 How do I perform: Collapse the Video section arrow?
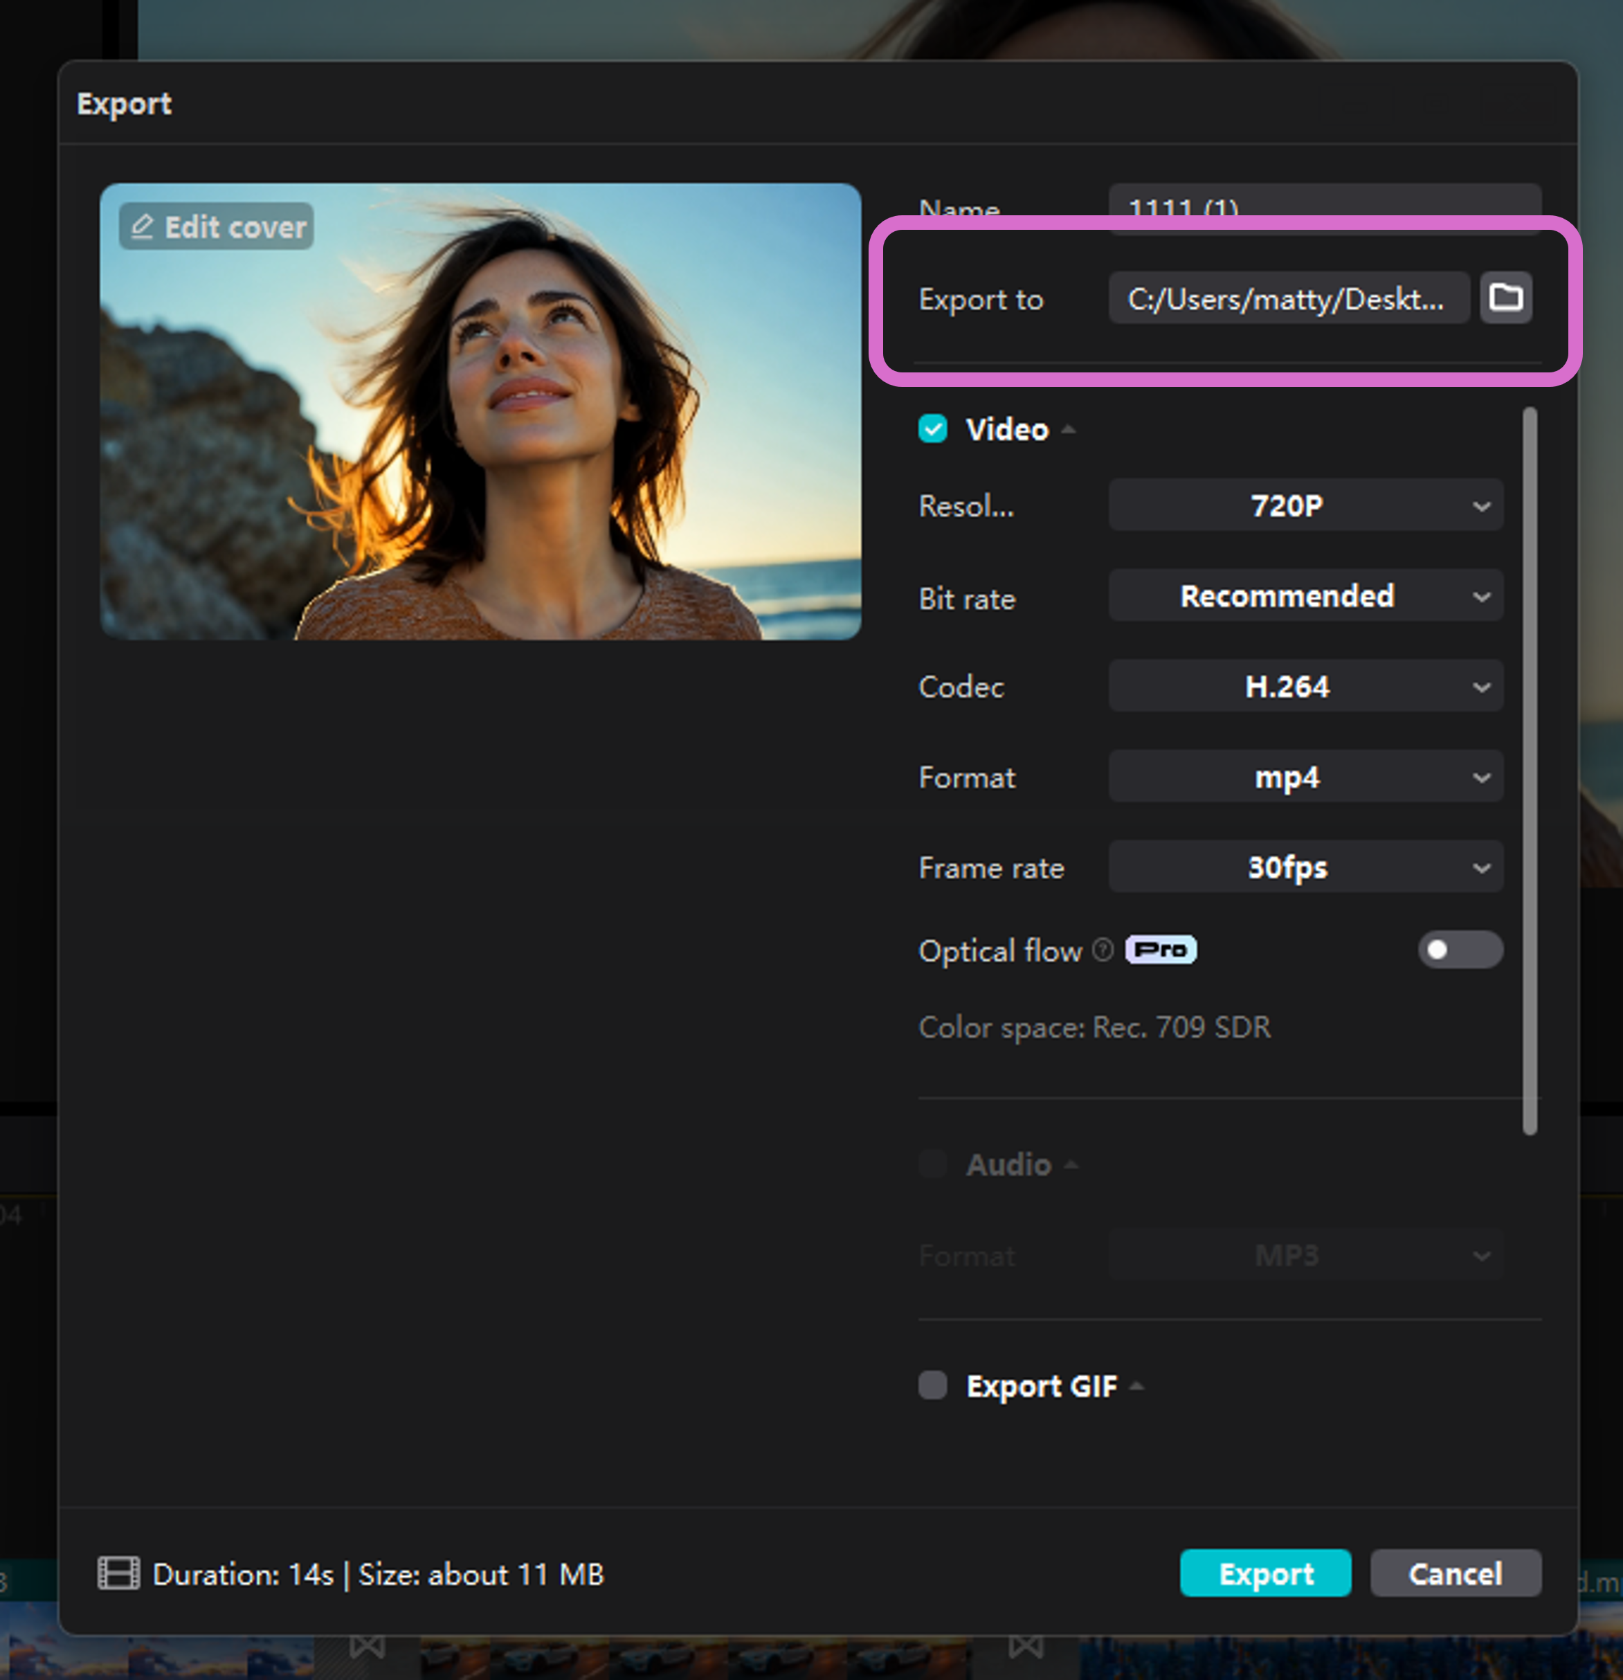1069,429
